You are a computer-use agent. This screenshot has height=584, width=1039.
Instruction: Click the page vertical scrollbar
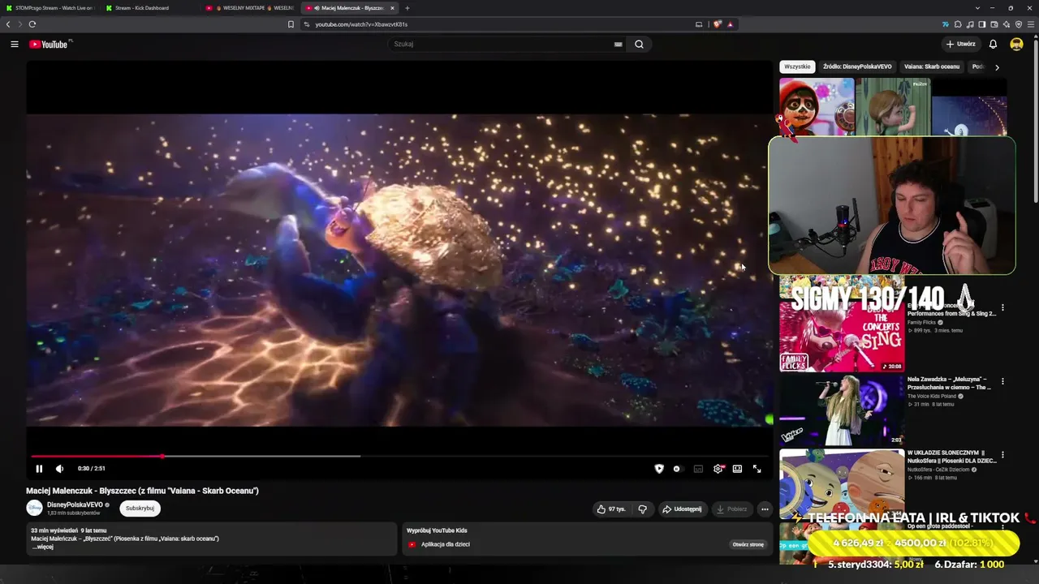coord(1035,122)
